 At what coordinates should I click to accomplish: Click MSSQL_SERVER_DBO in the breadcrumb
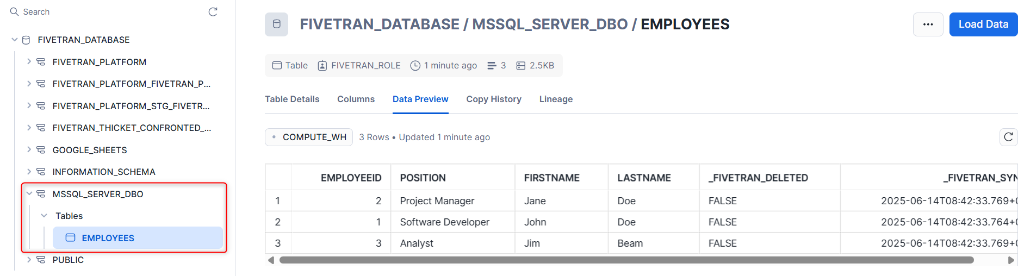tap(550, 24)
